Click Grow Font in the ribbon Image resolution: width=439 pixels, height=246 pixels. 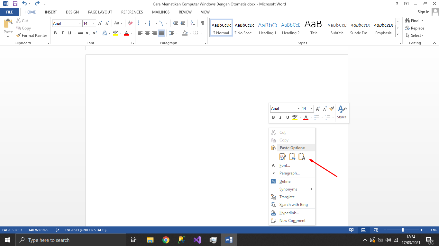tap(100, 23)
